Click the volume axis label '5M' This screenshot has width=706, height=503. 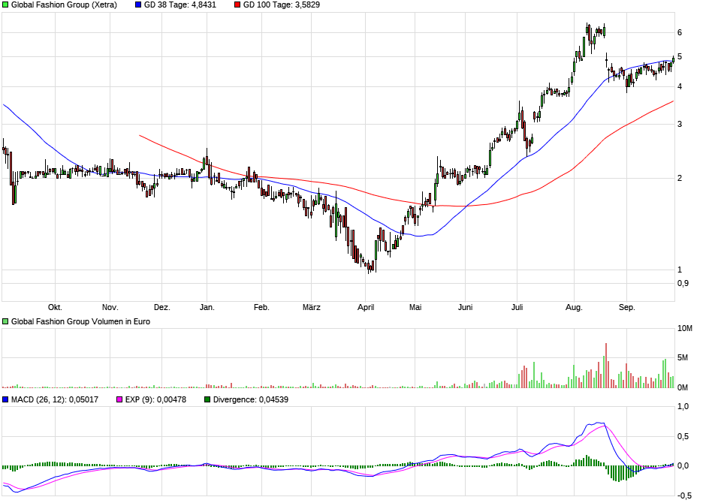tap(683, 358)
